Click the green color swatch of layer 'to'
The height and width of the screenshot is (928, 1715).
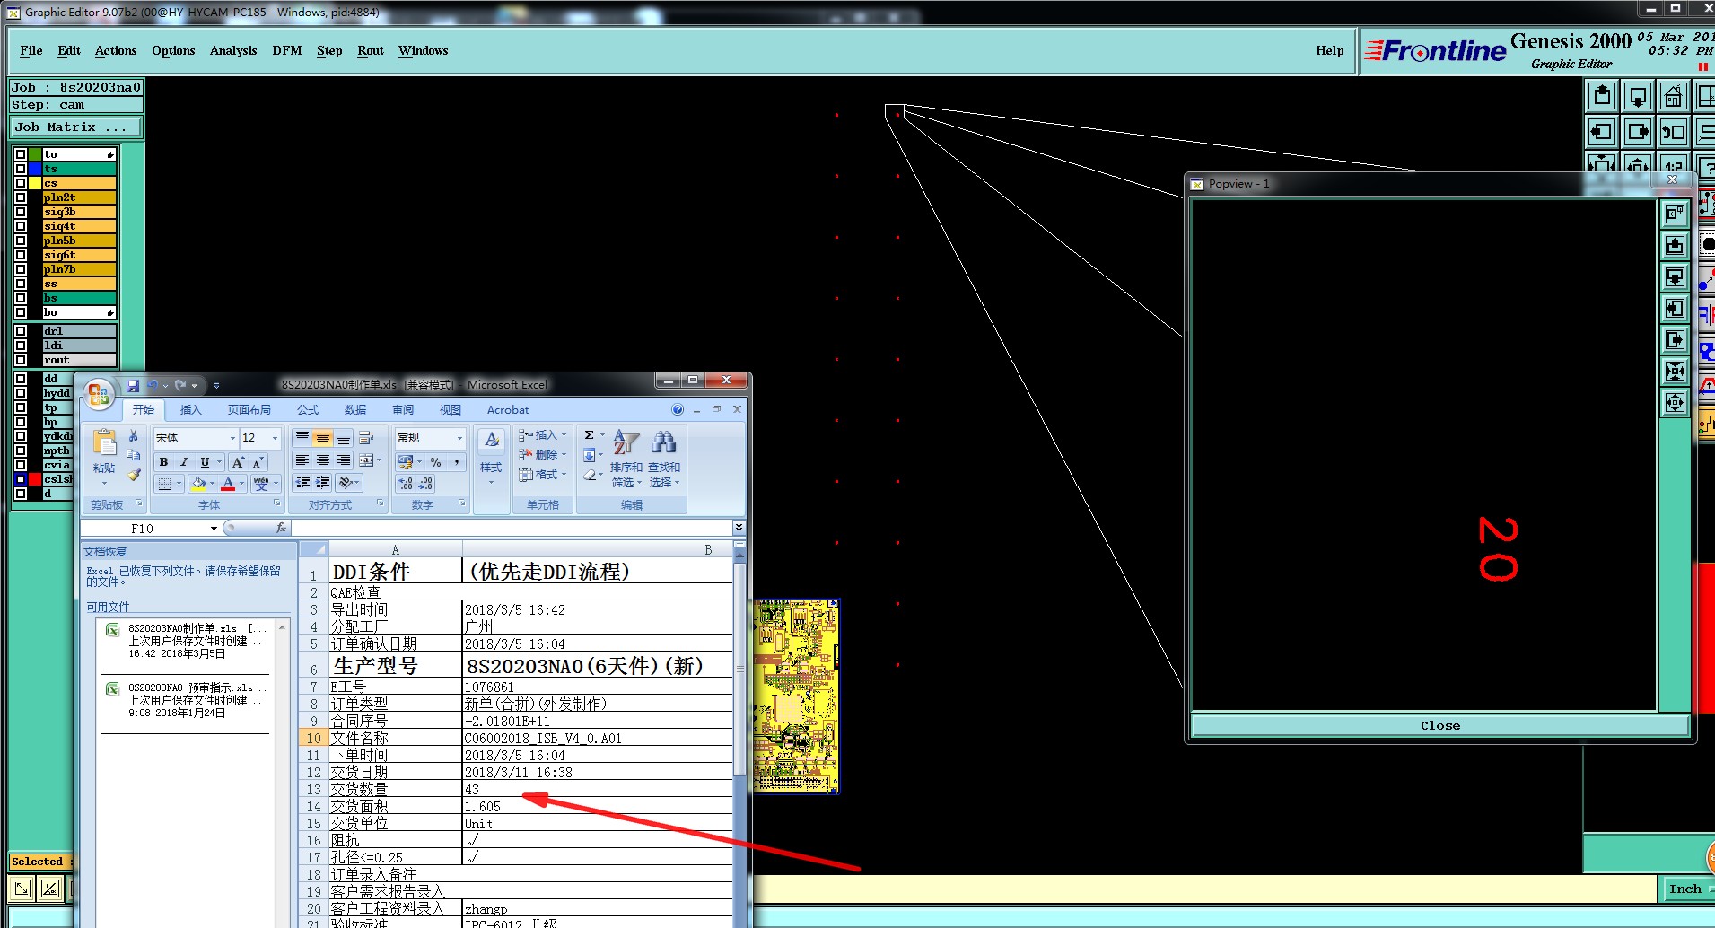(x=35, y=154)
